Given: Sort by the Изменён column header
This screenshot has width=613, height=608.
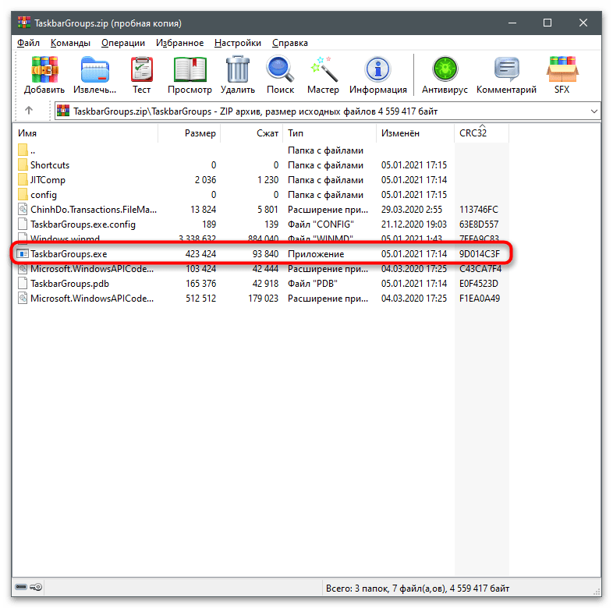Looking at the screenshot, I should [416, 133].
